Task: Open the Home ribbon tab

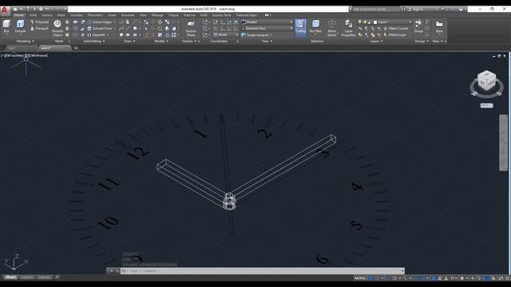Action: [x=19, y=15]
